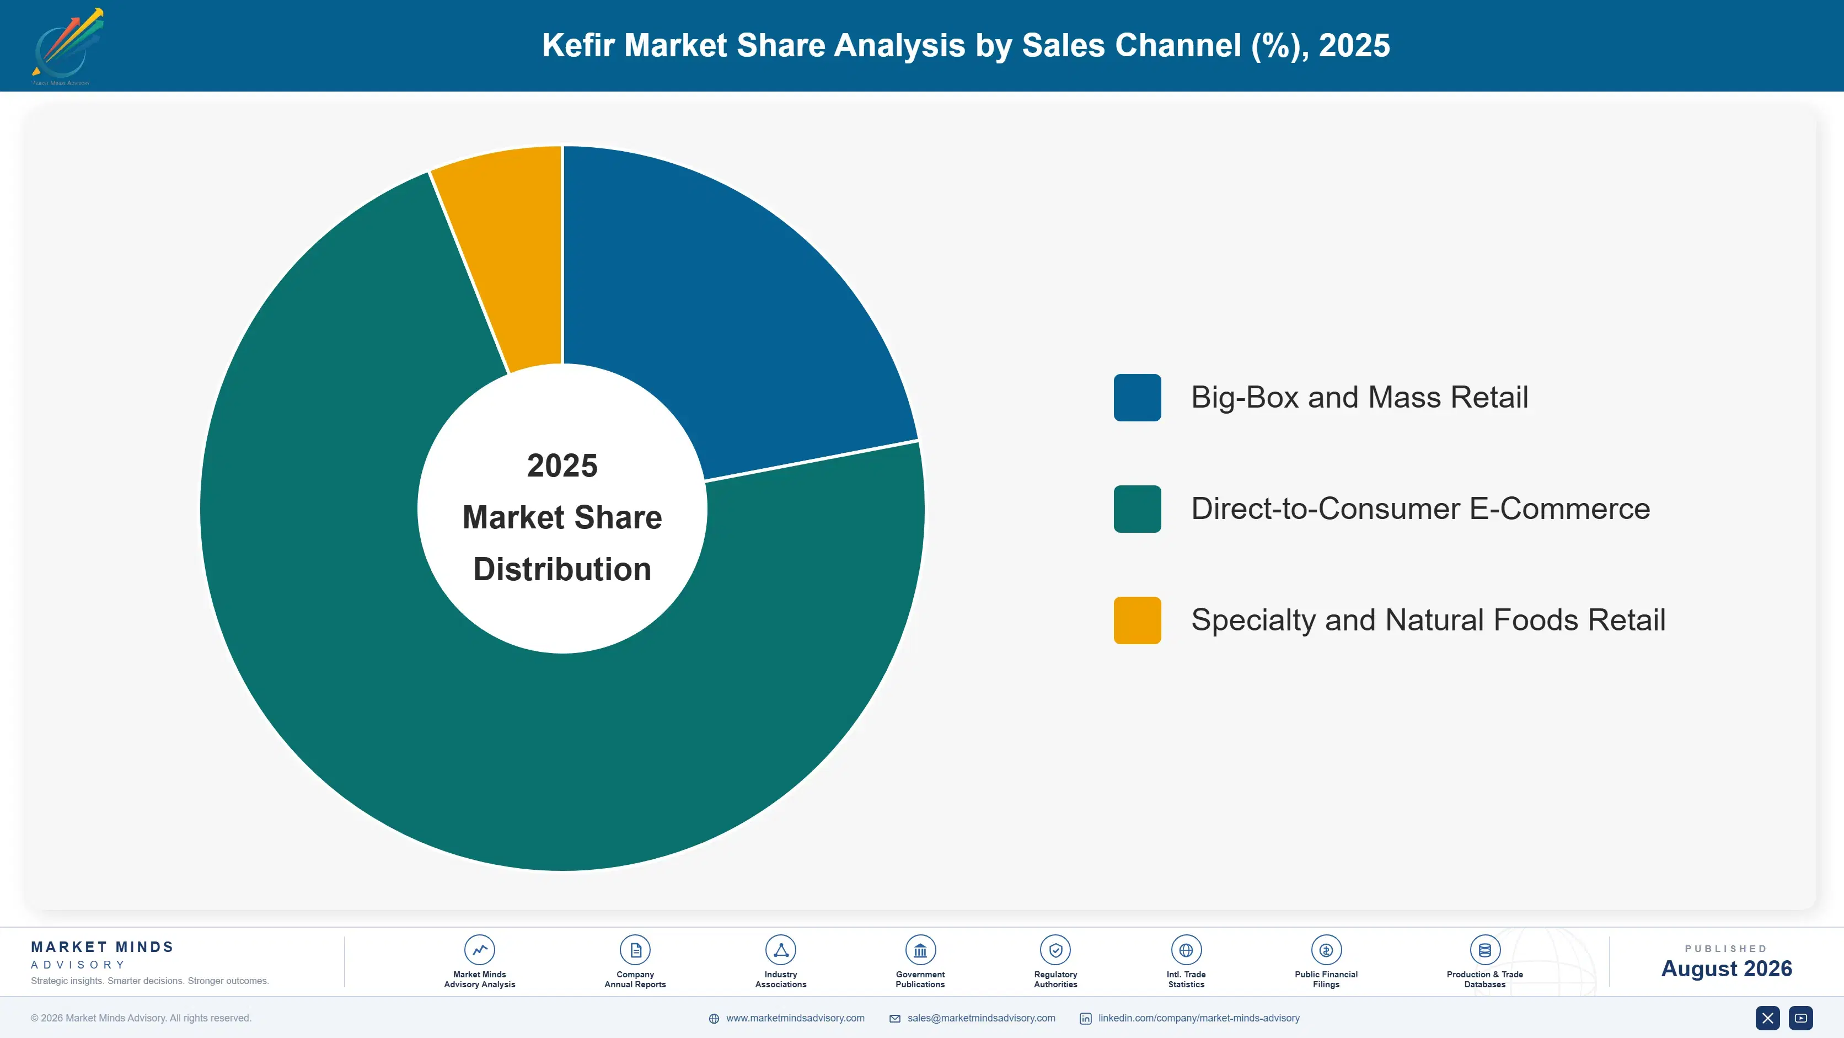Screen dimensions: 1844x1038
Task: Click the Market Minds Advisory Analysis chart icon
Action: point(480,950)
